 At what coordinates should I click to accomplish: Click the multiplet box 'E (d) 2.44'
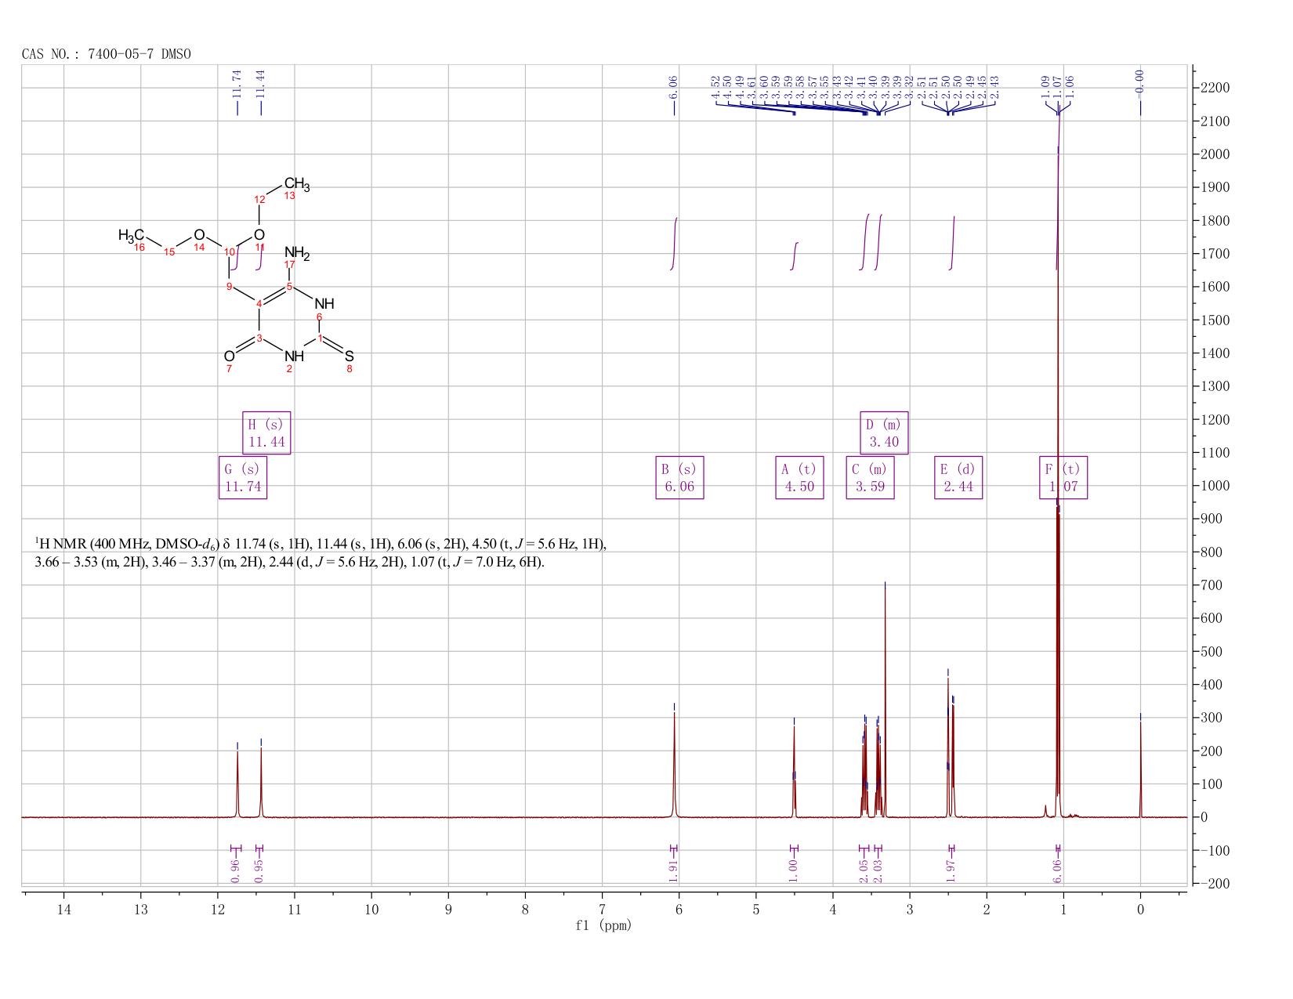pyautogui.click(x=958, y=477)
